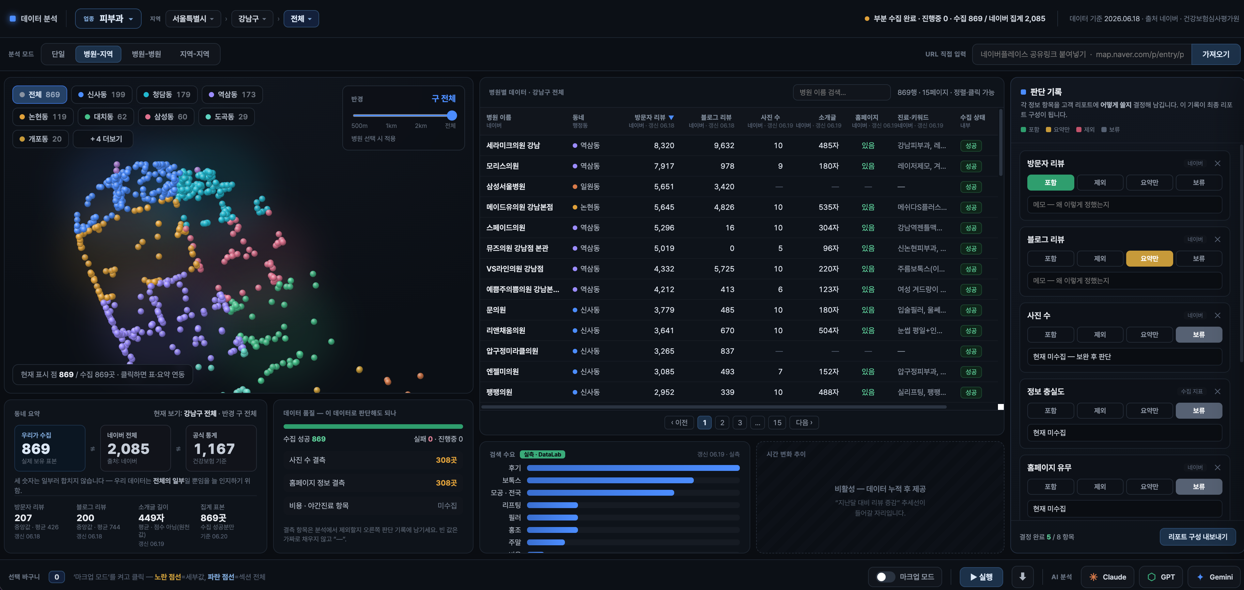Screen dimensions: 1244x590
Task: Dismiss the 홈페이지 유무 judgment card
Action: pos(1218,467)
